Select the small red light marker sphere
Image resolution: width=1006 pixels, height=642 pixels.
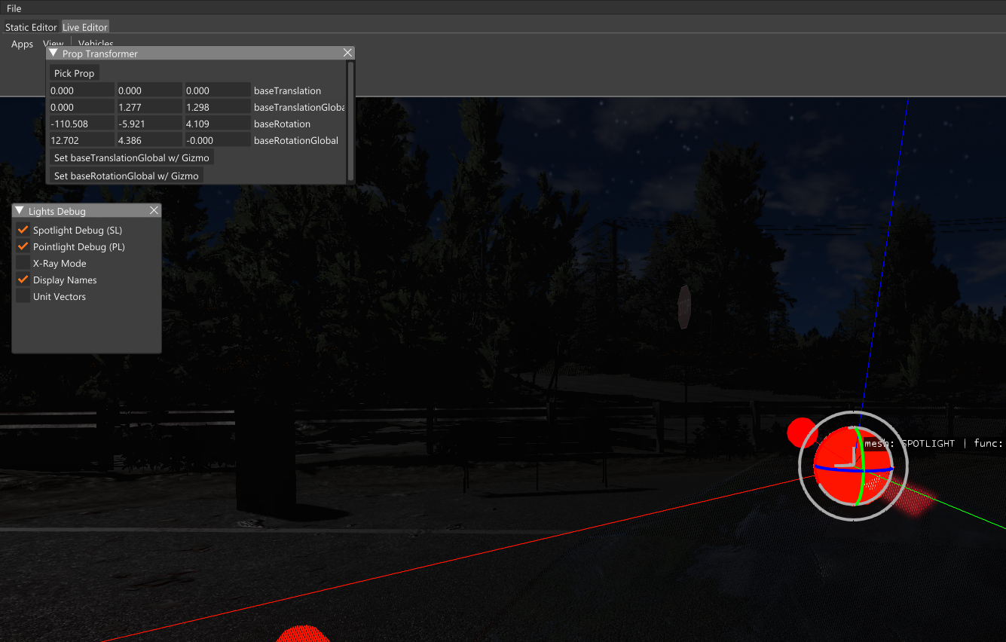pos(800,432)
